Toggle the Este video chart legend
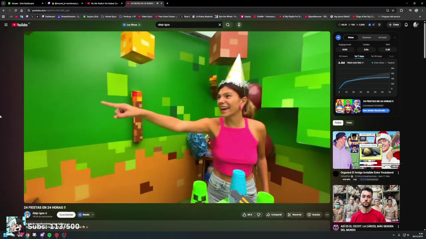Viewport: 426px width, 239px height. [x=378, y=63]
